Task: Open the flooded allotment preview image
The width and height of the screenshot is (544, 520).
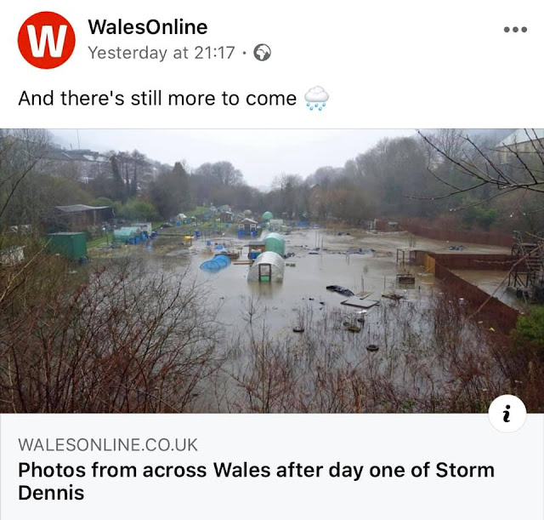Action: (x=272, y=271)
